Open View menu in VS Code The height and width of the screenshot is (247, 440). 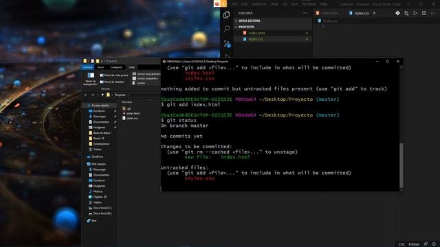pyautogui.click(x=274, y=4)
